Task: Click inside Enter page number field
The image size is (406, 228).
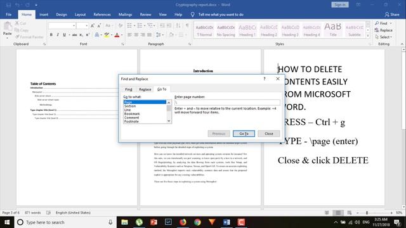Action: tap(227, 103)
